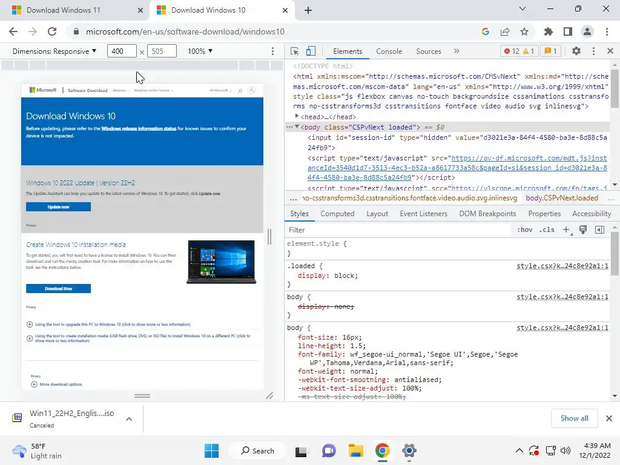Switch to the Elements tab
The width and height of the screenshot is (620, 465).
point(348,51)
